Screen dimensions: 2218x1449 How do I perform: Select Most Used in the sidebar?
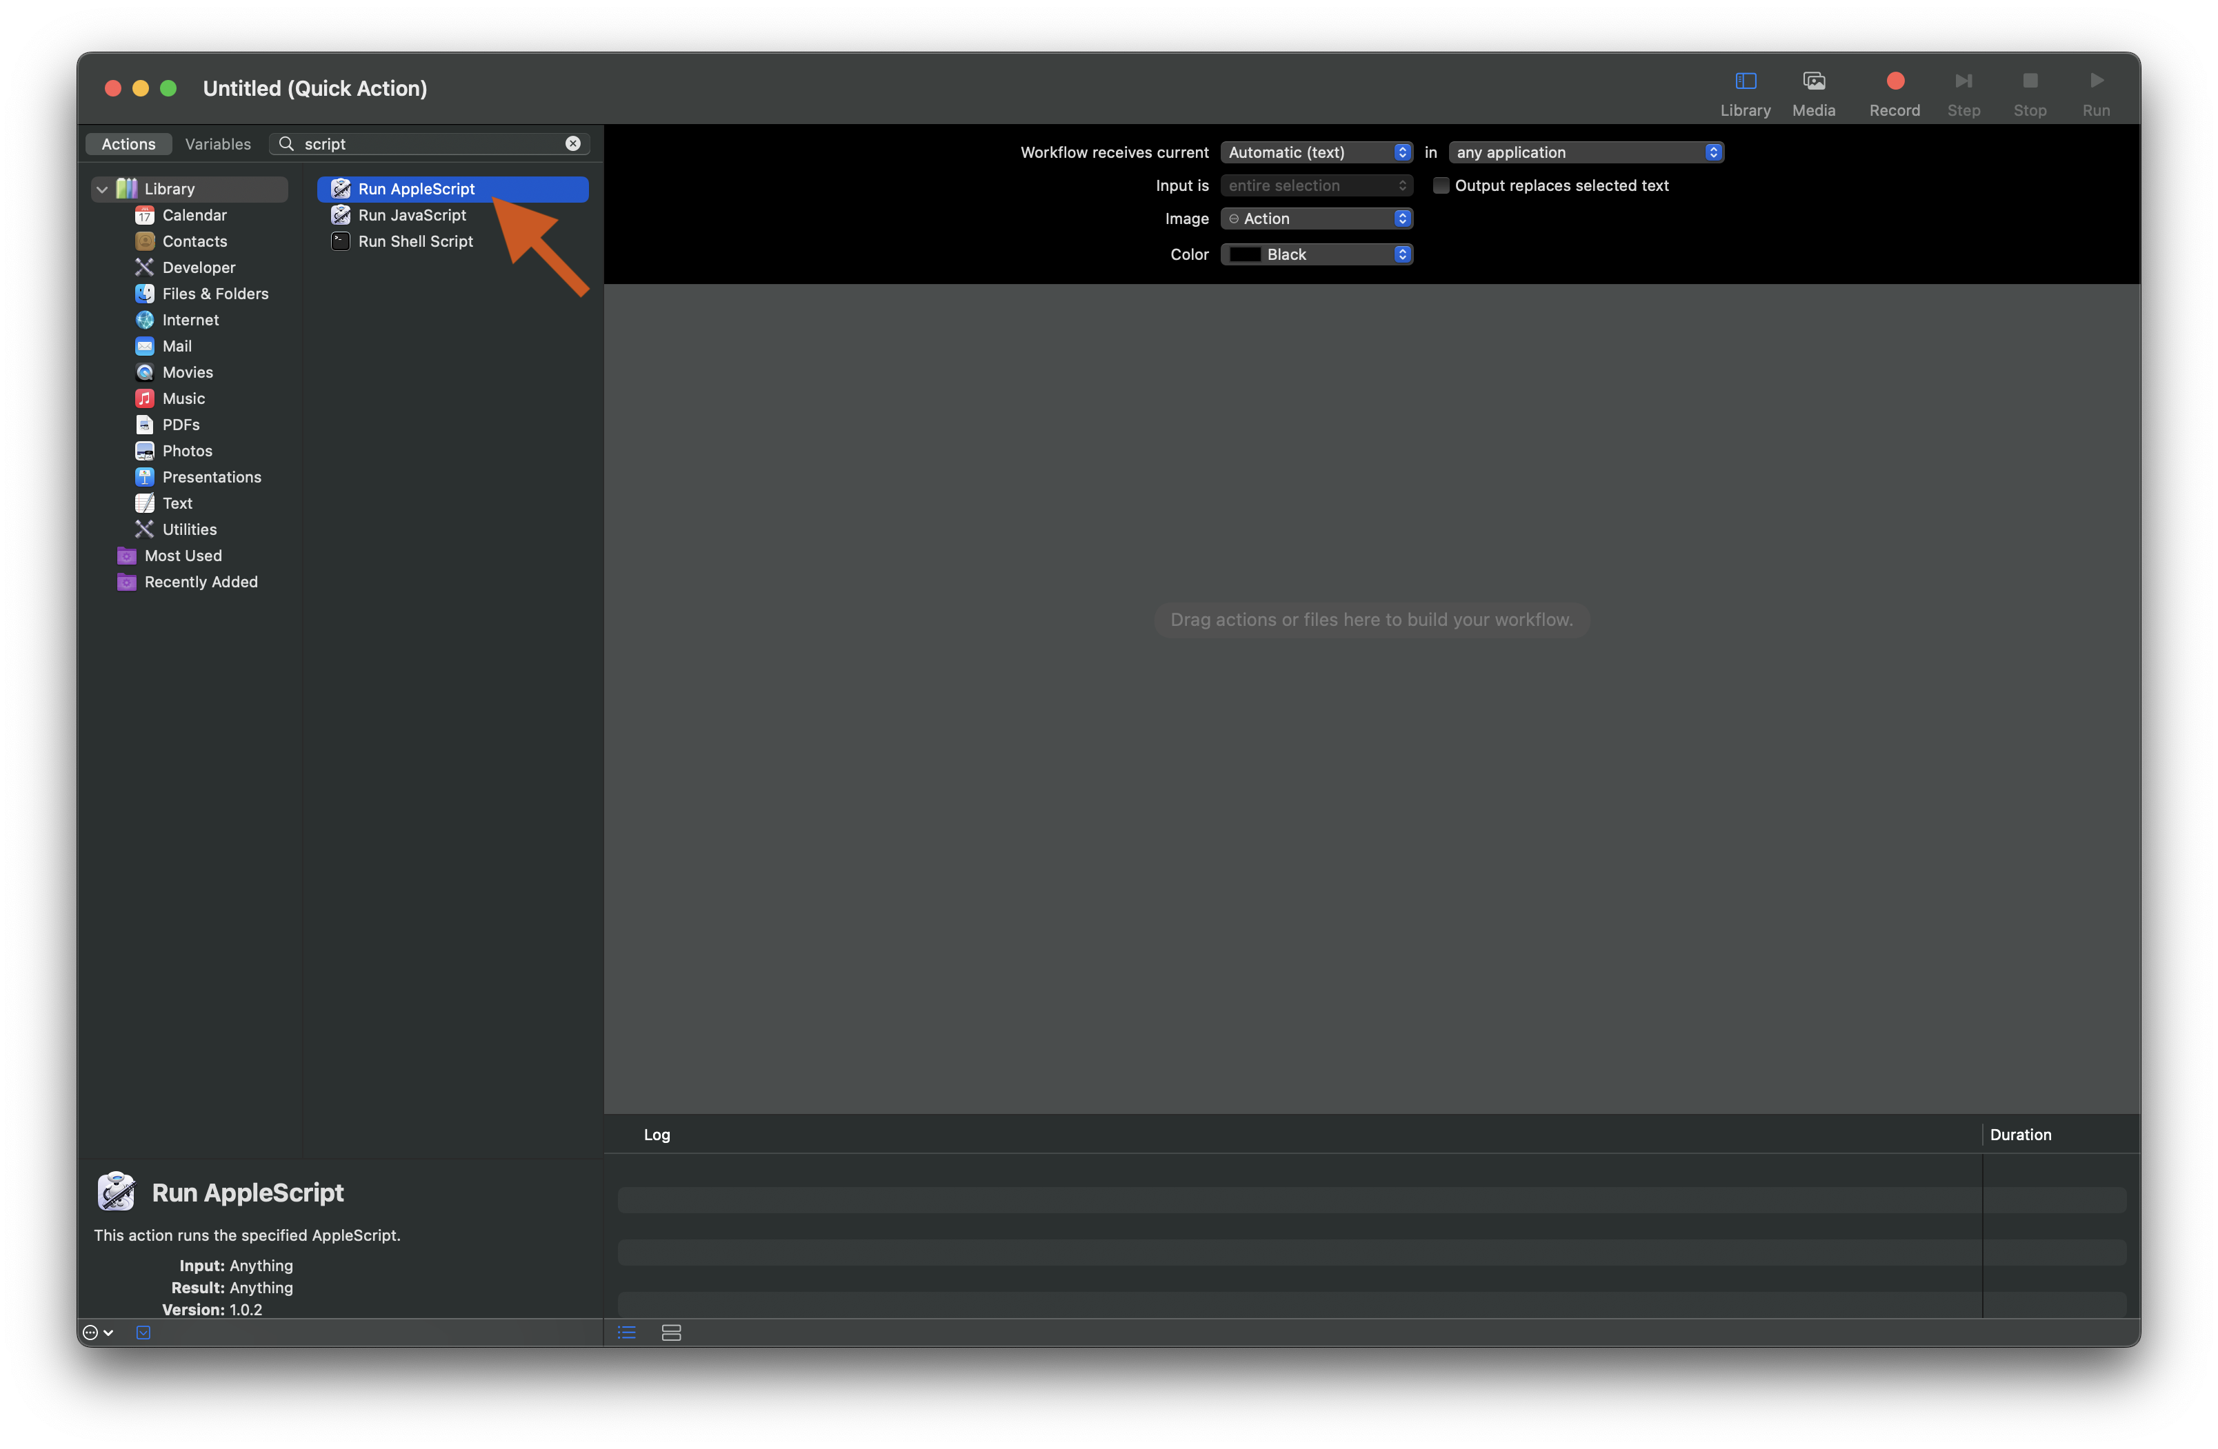pyautogui.click(x=183, y=555)
